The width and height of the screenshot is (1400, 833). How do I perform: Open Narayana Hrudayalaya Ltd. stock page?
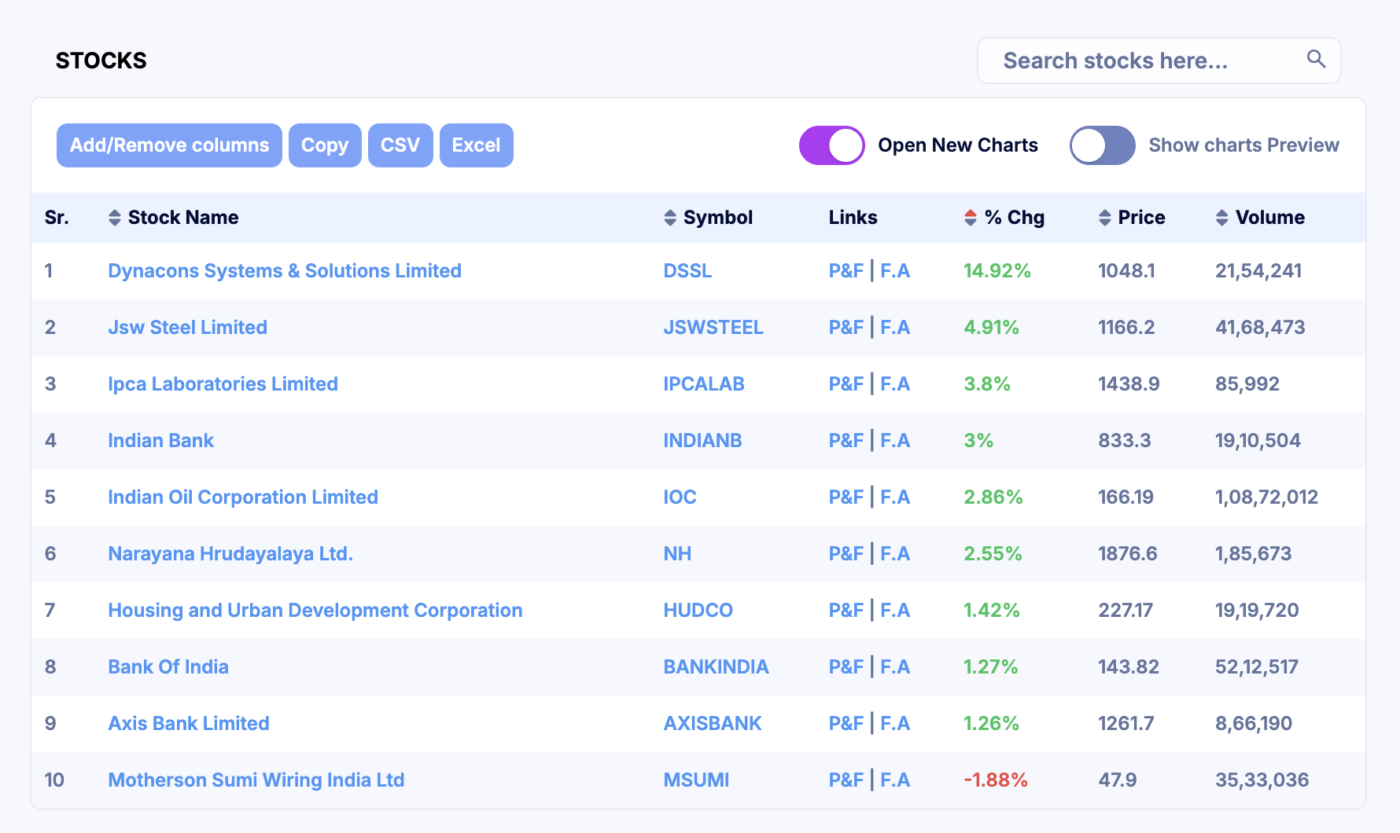[x=230, y=554]
